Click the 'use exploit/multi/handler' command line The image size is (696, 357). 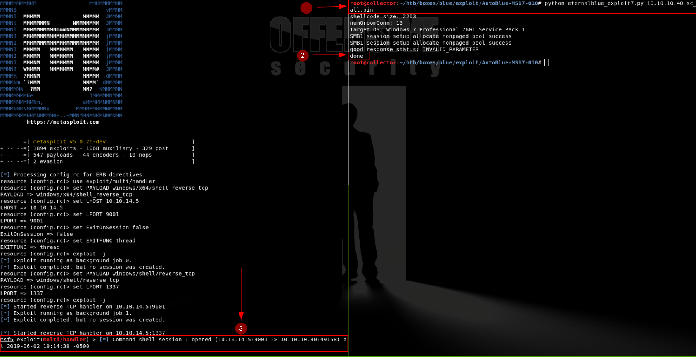78,181
